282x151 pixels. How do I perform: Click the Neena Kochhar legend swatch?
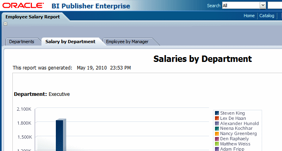pos(217,129)
